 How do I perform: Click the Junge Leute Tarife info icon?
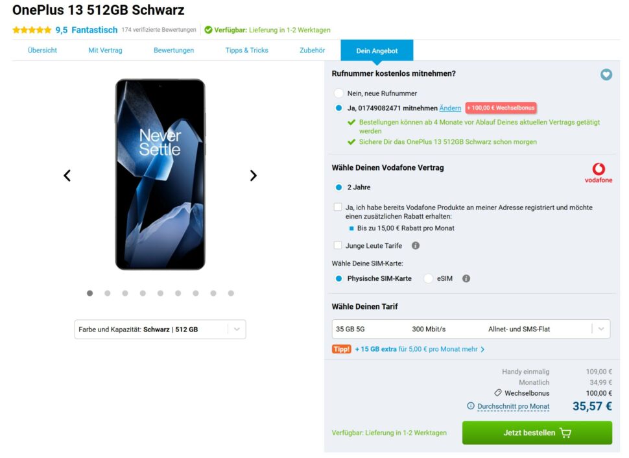point(416,246)
